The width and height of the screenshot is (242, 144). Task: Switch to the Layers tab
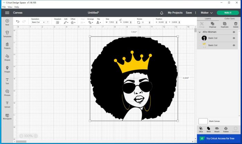tap(208, 19)
